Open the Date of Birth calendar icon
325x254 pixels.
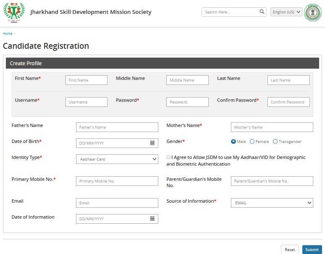(x=152, y=143)
